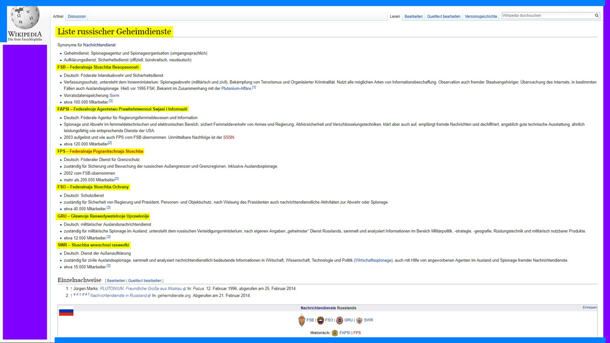Open the FSB link in the navbox
Screen dimensions: 610x343
pyautogui.click(x=310, y=321)
